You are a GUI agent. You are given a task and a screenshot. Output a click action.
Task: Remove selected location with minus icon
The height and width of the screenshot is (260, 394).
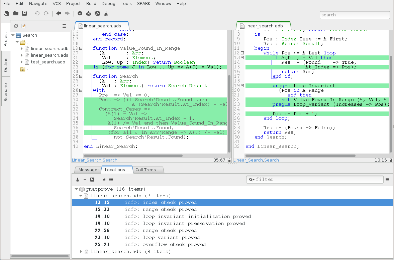[85, 180]
